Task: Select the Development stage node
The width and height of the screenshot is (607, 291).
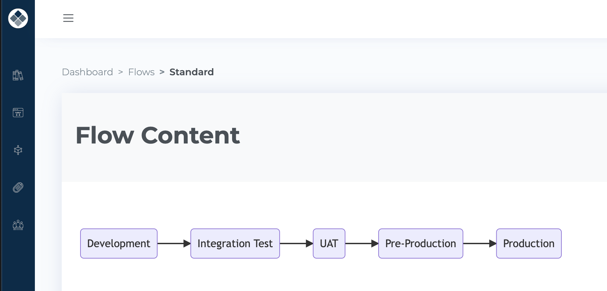Action: pyautogui.click(x=119, y=244)
